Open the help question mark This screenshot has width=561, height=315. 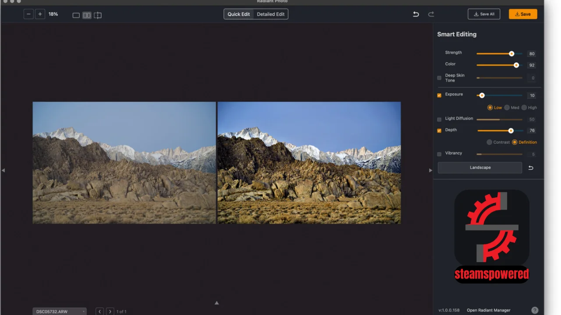535,310
